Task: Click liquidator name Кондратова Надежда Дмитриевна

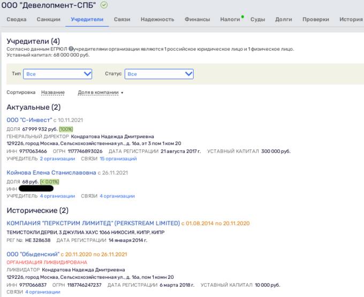Action: (84, 270)
